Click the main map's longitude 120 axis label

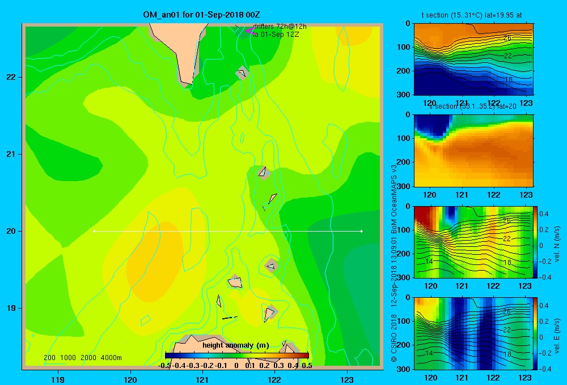point(130,379)
